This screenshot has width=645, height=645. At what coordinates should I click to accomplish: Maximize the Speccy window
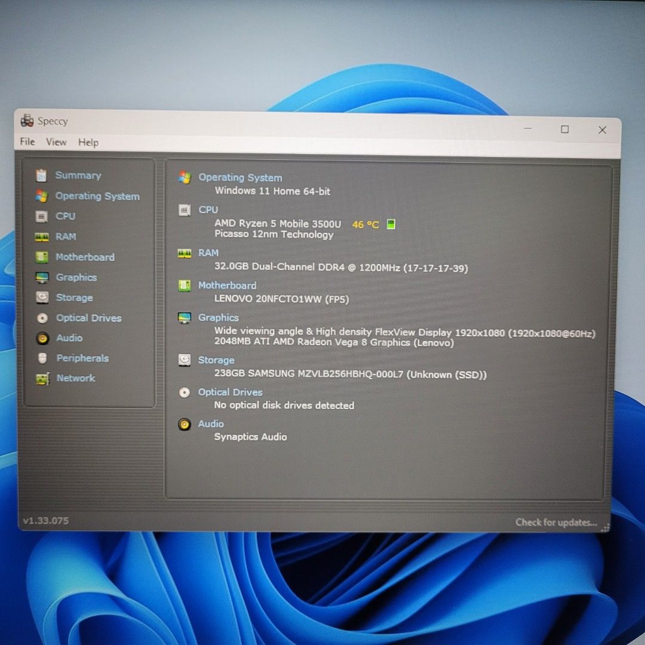tap(564, 130)
